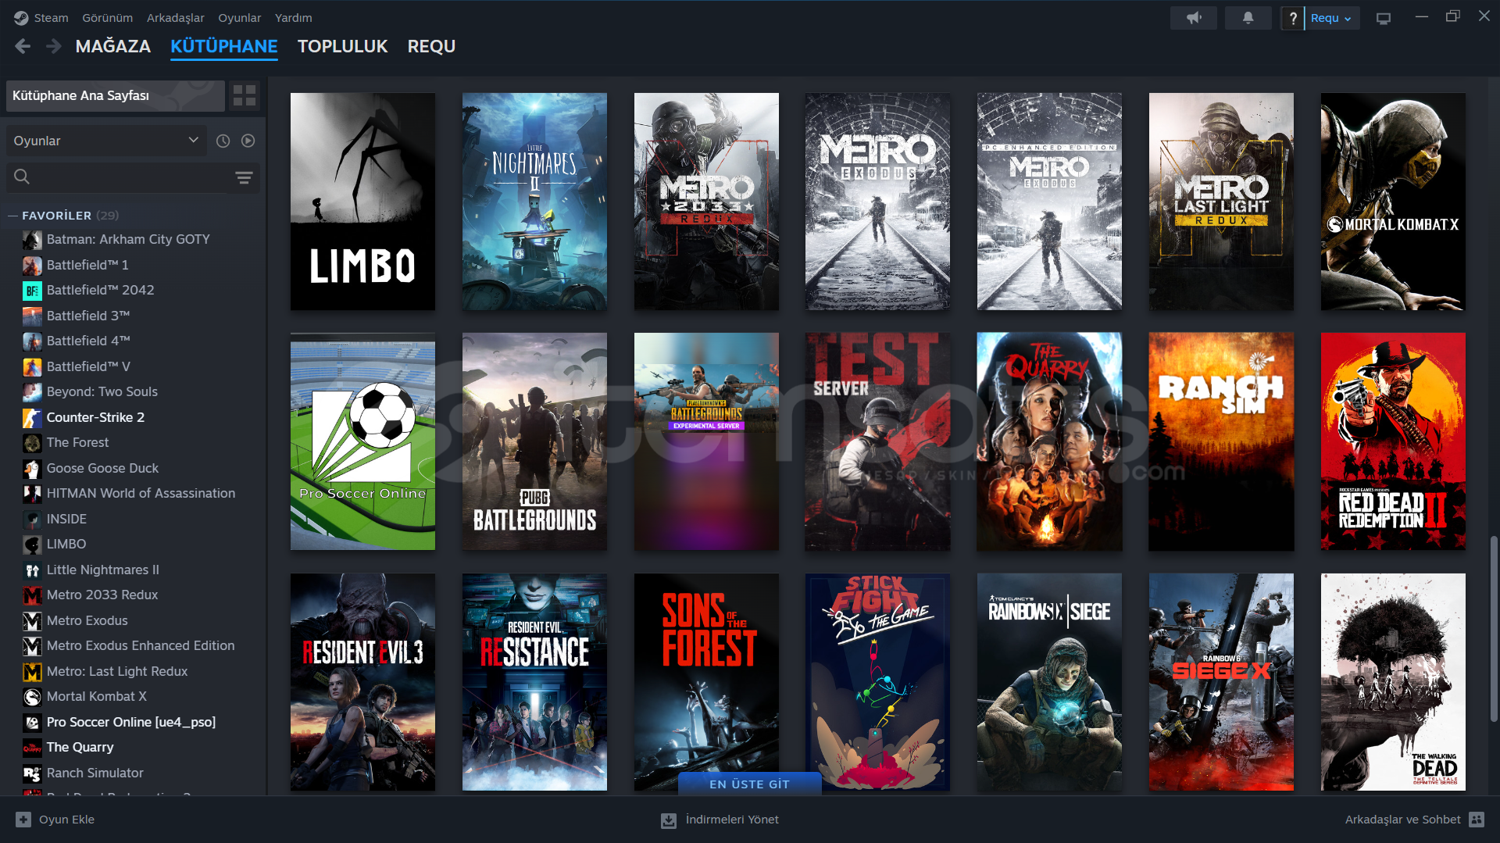Open the question mark help button
1500x843 pixels.
click(1293, 18)
